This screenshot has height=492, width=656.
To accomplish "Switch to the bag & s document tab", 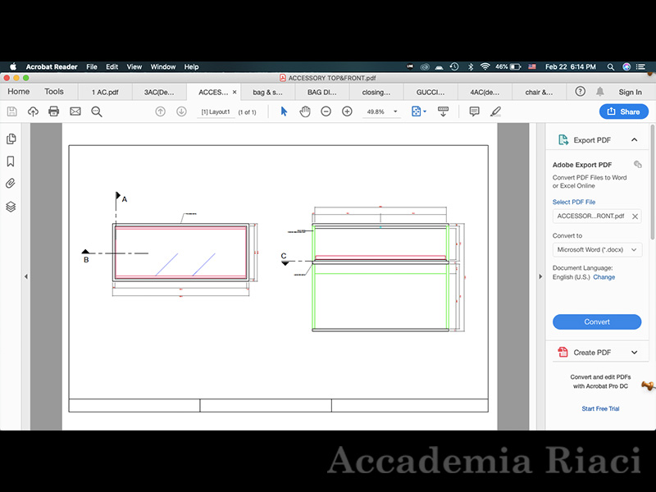I will pos(268,92).
